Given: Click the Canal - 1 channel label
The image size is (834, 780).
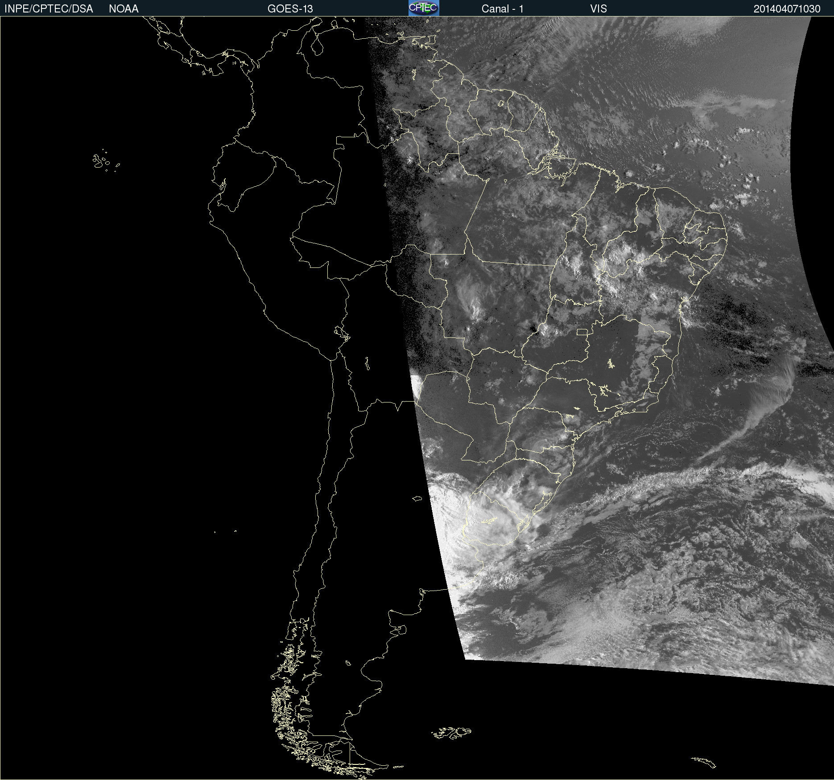Looking at the screenshot, I should [503, 9].
